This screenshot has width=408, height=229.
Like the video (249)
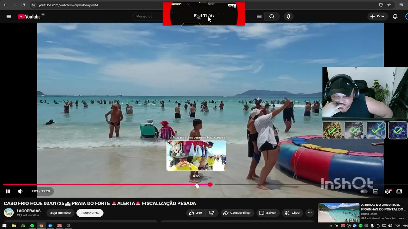pyautogui.click(x=195, y=213)
